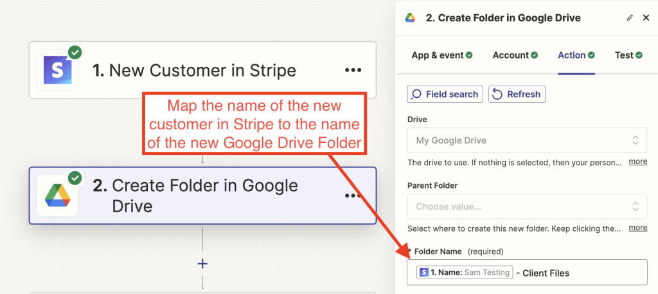Click the Parent Folder label
The height and width of the screenshot is (294, 658).
point(432,185)
